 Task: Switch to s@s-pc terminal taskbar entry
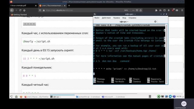tap(62, 97)
